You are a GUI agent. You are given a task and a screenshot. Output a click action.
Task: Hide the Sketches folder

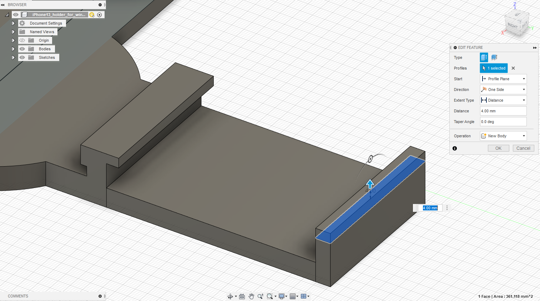point(22,57)
